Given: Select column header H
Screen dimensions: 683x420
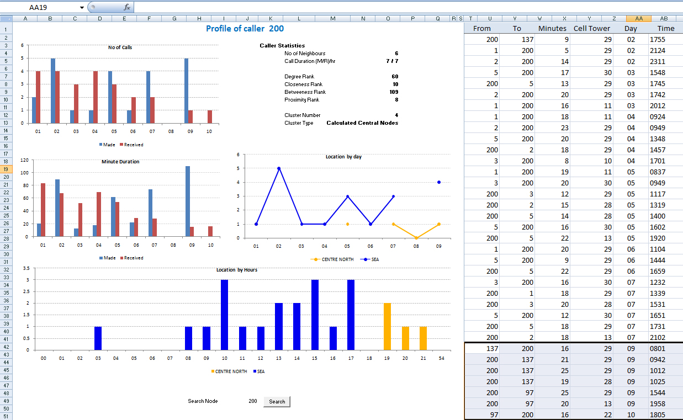Looking at the screenshot, I should [x=199, y=19].
